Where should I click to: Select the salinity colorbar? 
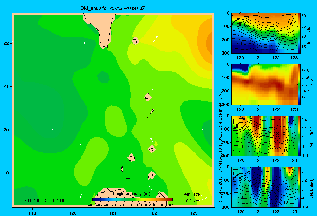(299, 84)
